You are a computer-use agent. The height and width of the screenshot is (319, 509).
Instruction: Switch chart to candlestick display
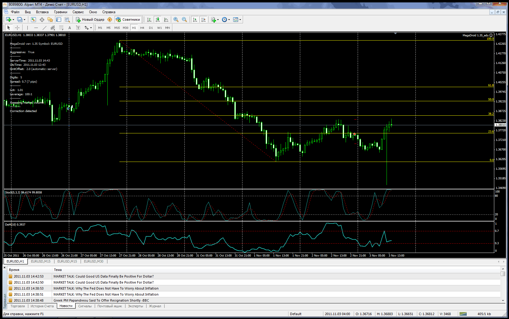click(157, 20)
